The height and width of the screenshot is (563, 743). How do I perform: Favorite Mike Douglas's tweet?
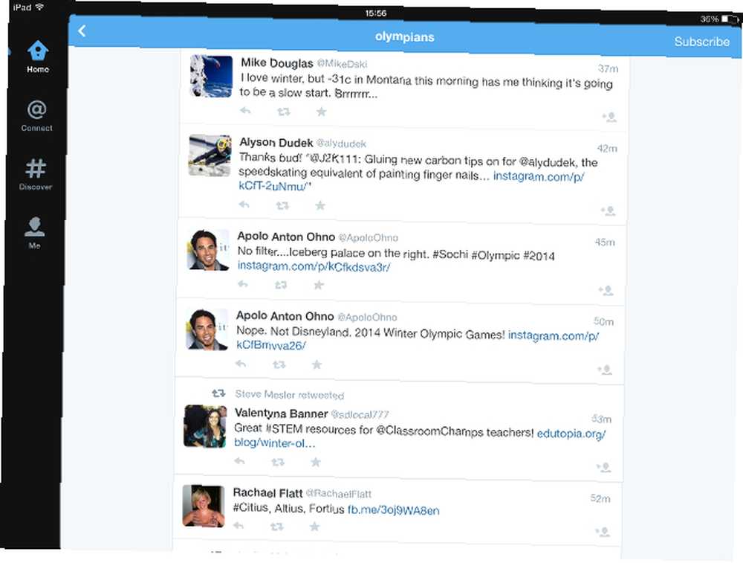(321, 112)
